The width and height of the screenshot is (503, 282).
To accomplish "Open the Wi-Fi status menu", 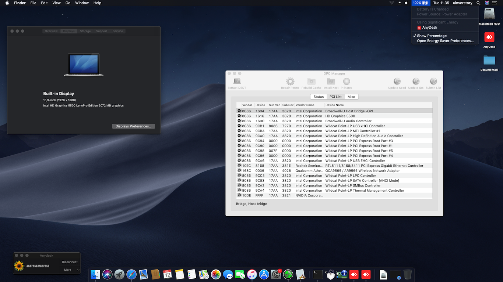I will [x=391, y=3].
